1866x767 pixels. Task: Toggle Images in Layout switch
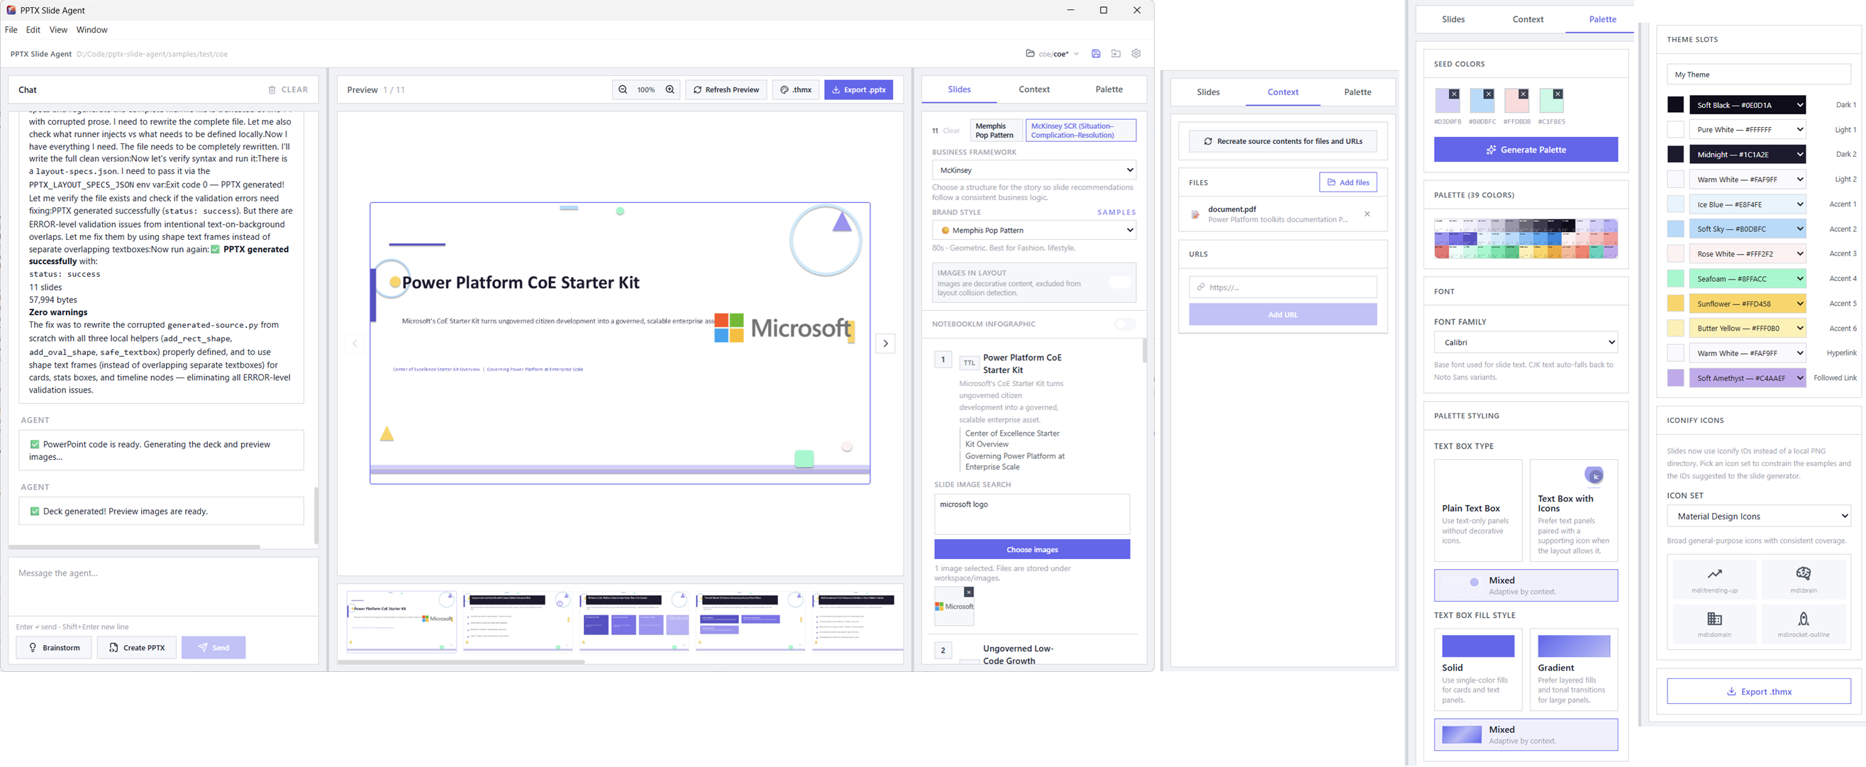tap(1119, 282)
